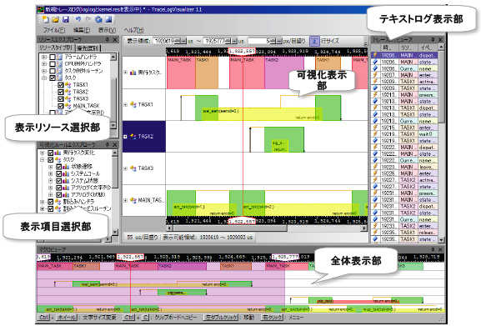Click the Reload circular arrow toolbar icon
The height and width of the screenshot is (326, 481).
click(x=98, y=20)
